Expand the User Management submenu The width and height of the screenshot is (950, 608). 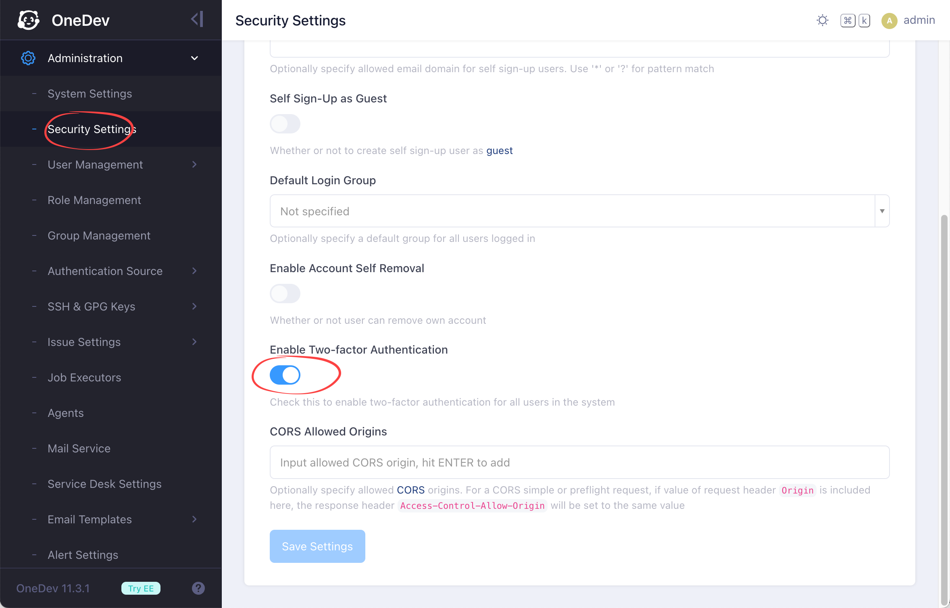195,164
